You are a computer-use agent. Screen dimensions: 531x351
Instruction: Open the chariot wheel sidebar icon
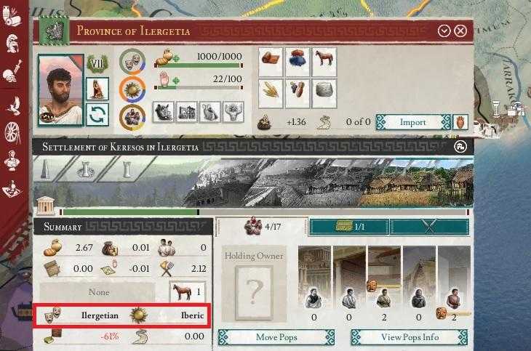[13, 132]
